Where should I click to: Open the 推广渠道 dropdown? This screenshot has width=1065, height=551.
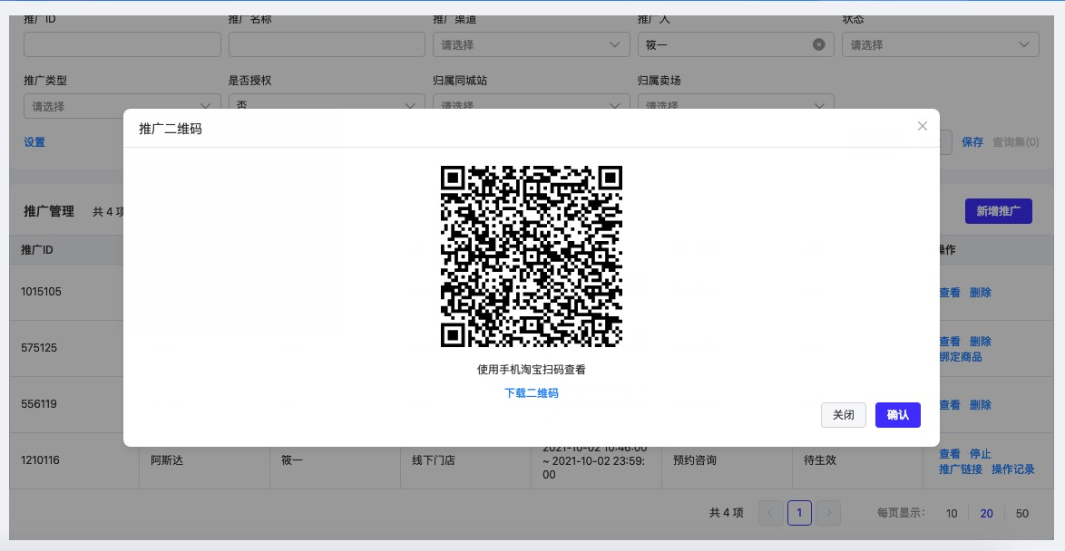coord(532,44)
